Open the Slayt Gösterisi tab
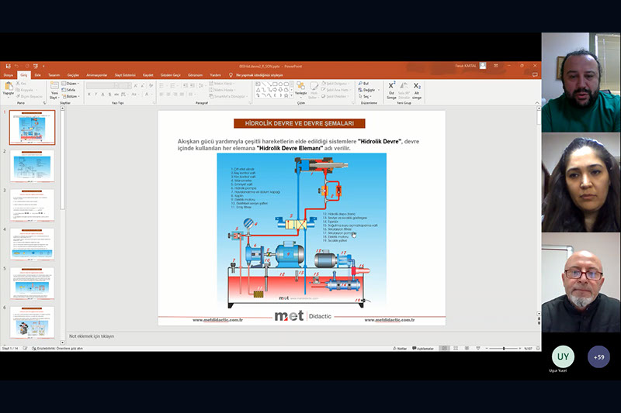 (125, 75)
